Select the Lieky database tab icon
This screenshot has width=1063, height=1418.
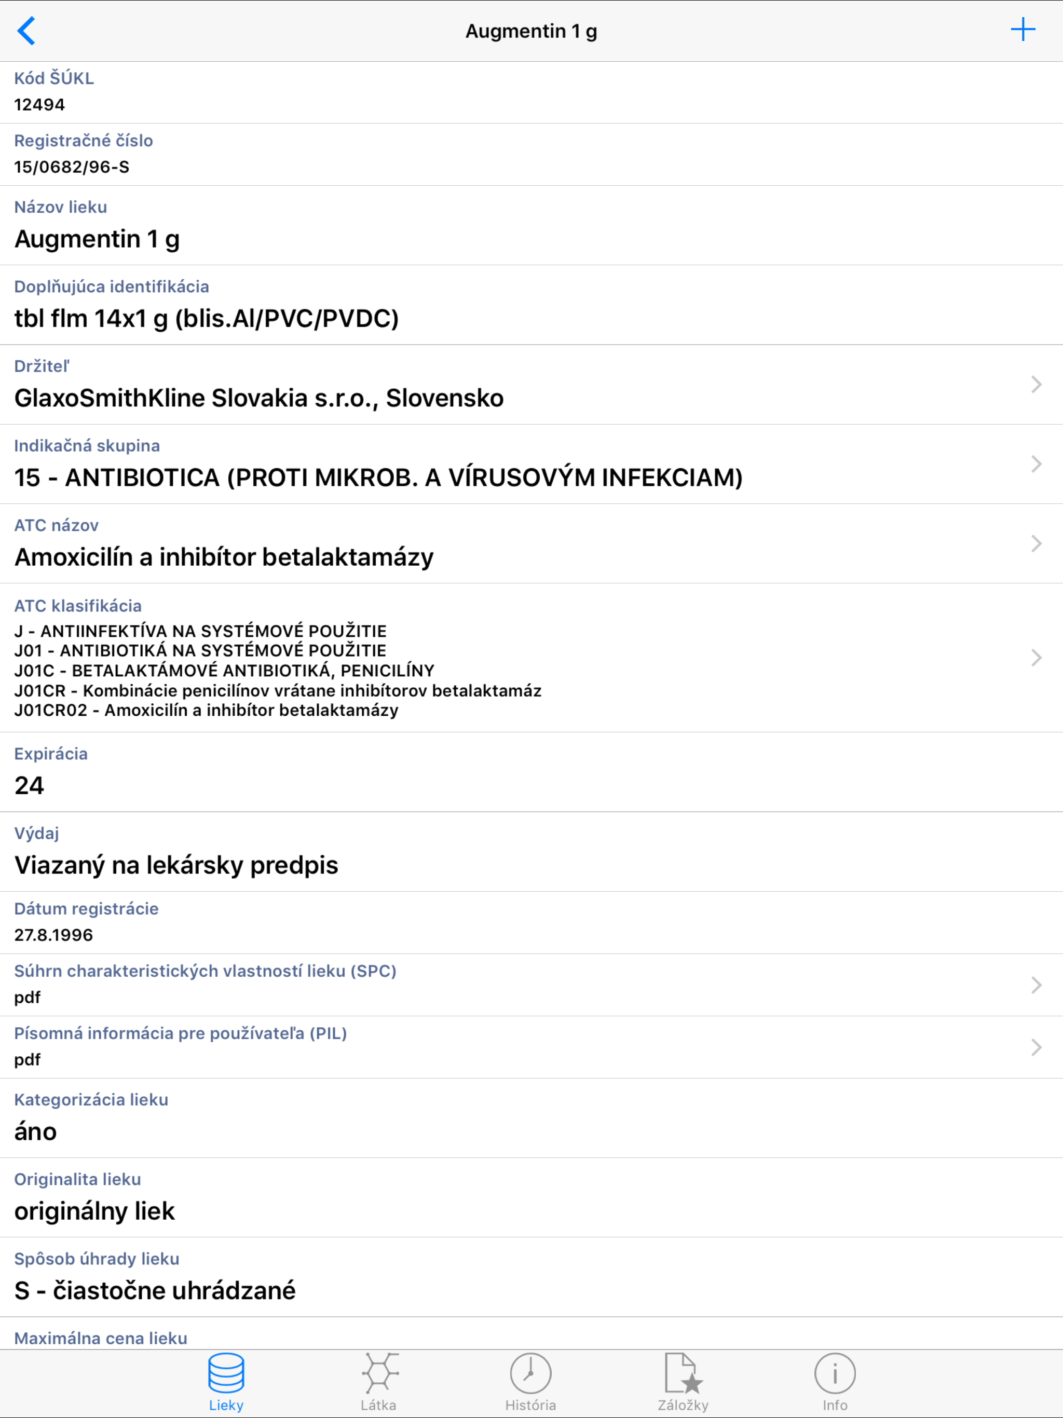[226, 1377]
